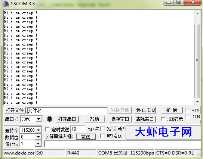This screenshot has width=203, height=159.
Task: Open the COM8 serial port dropdown
Action: coord(39,119)
